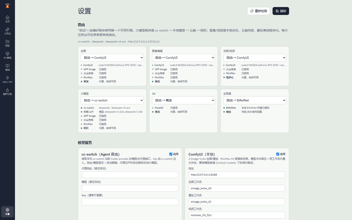Screen dimensions: 352x220
Task: Open the 图像编辑 engine dropdown
Action: (183, 58)
